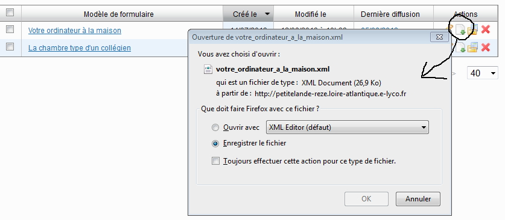Open Votre ordinateur à la maison link

point(75,31)
